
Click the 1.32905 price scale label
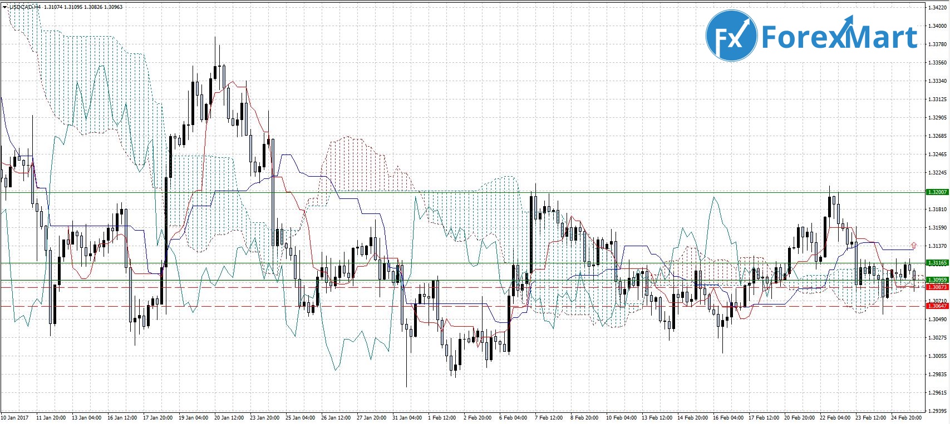[937, 118]
